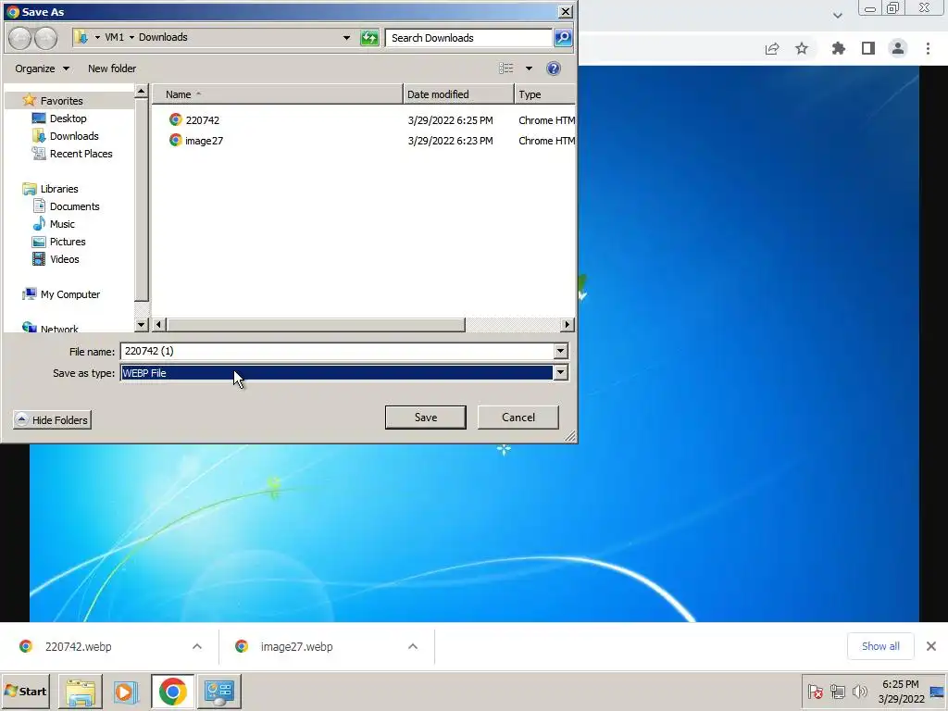Select Documents library
Image resolution: width=948 pixels, height=711 pixels.
(74, 206)
